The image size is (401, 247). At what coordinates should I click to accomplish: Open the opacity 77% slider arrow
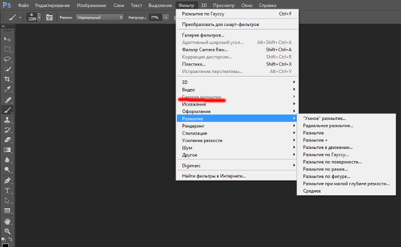(x=166, y=17)
